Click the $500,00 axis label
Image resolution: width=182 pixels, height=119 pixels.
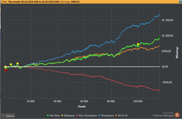click(x=166, y=51)
